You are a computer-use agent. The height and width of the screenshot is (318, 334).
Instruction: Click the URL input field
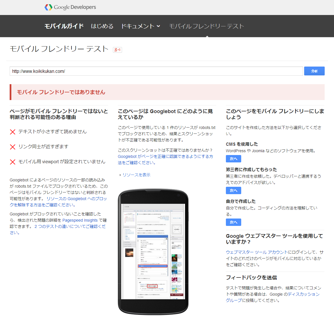[x=156, y=71]
